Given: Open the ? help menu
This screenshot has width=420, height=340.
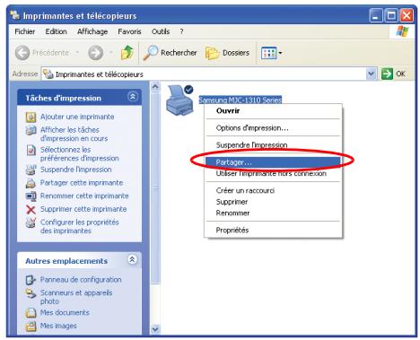Looking at the screenshot, I should tap(181, 31).
